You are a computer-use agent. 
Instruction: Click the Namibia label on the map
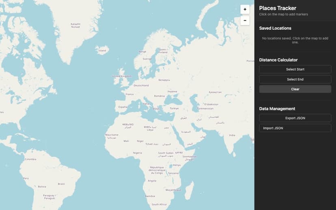click(150, 196)
